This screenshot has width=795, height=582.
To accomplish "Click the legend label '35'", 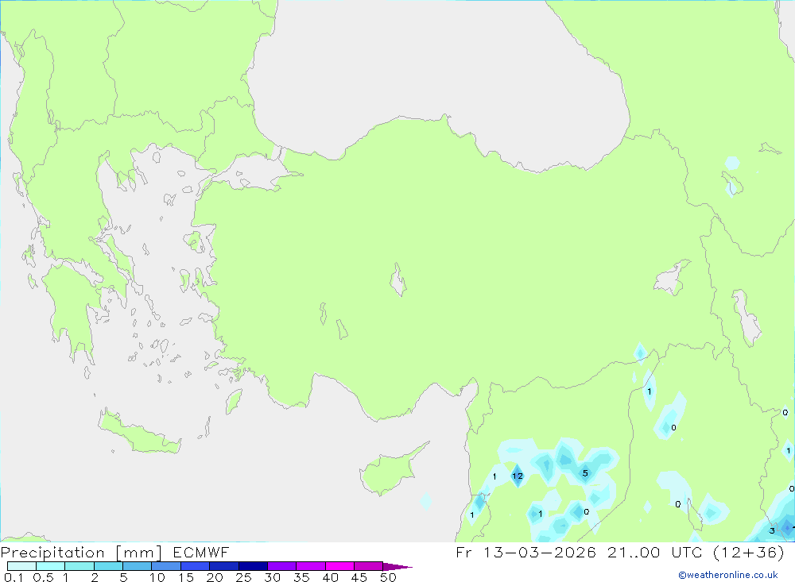I will [301, 577].
